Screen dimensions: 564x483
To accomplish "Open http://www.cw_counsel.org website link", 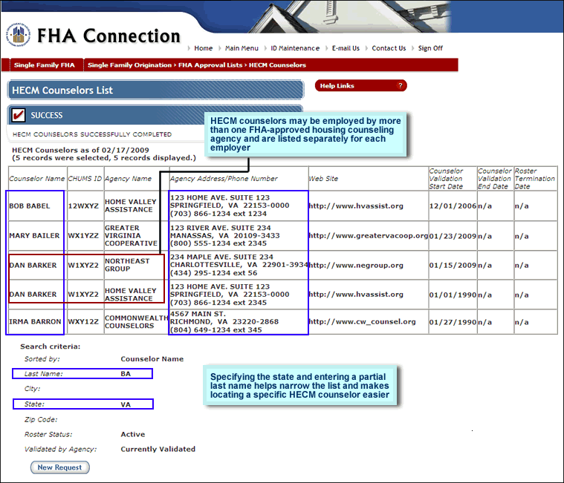I will [x=362, y=322].
